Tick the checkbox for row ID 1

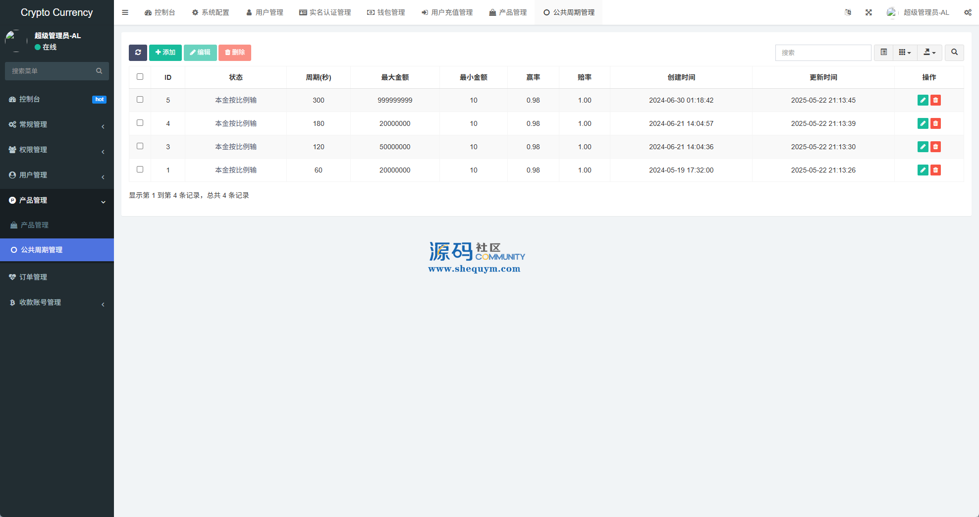click(140, 170)
